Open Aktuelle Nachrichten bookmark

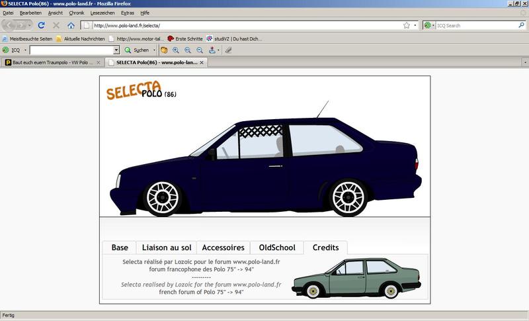pos(81,39)
